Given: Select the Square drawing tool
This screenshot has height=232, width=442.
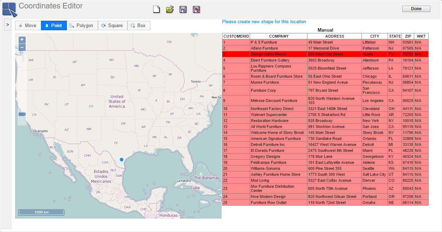Looking at the screenshot, I should click(x=112, y=25).
